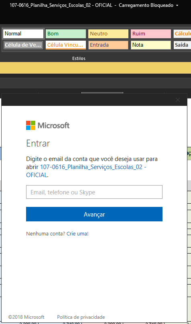Apply the Normal cell style
Image resolution: width=191 pixels, height=324 pixels.
coord(23,34)
